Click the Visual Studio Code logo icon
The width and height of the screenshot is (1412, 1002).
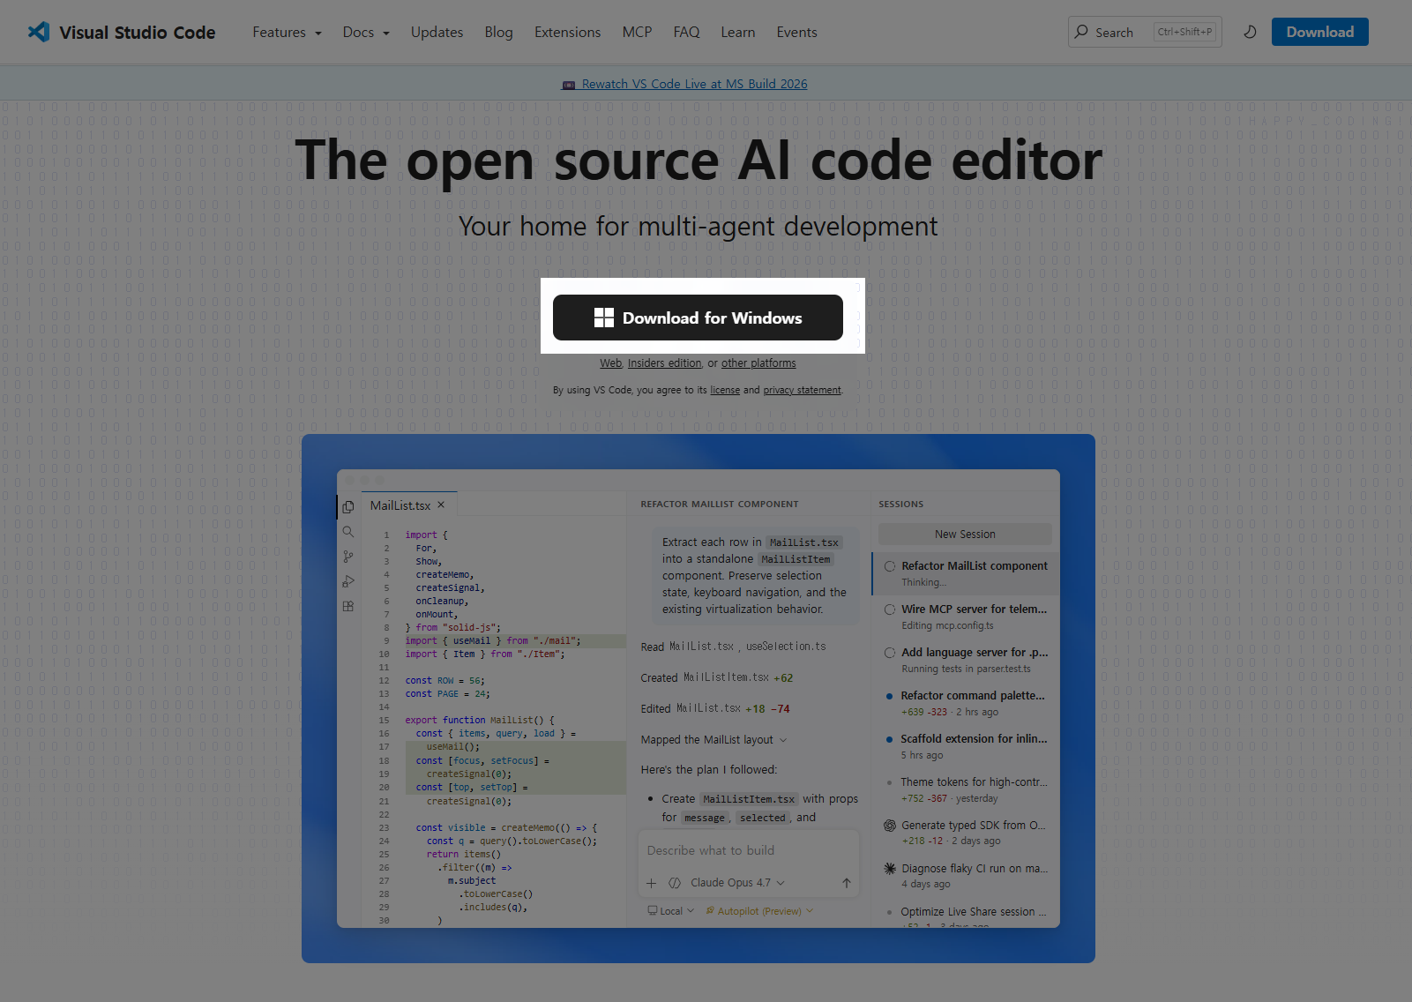39,32
